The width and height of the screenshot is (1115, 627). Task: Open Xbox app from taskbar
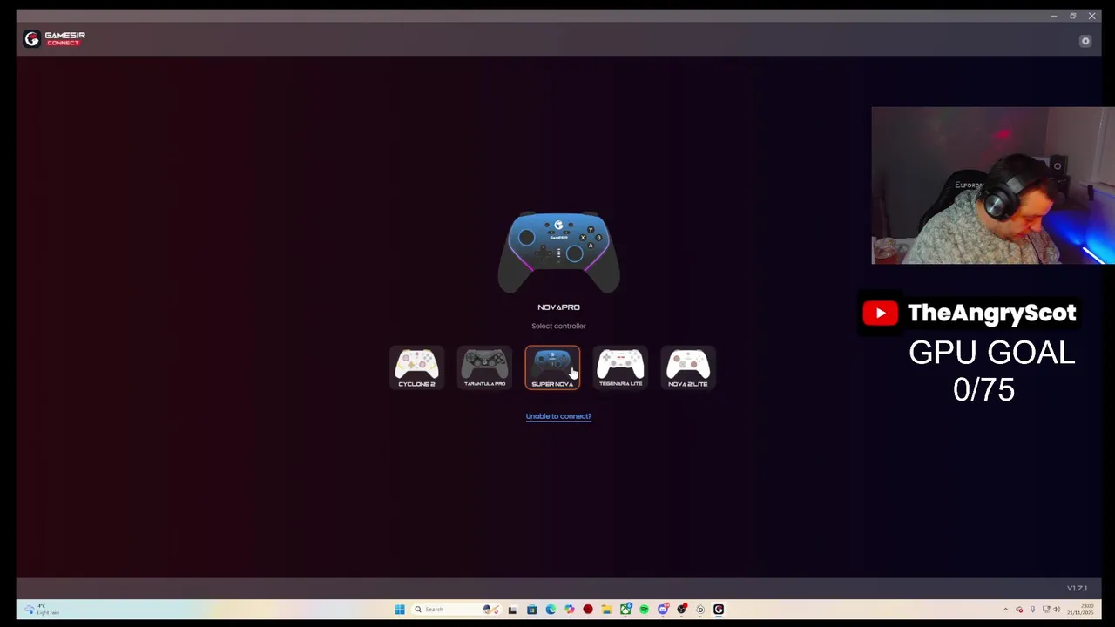tap(625, 610)
